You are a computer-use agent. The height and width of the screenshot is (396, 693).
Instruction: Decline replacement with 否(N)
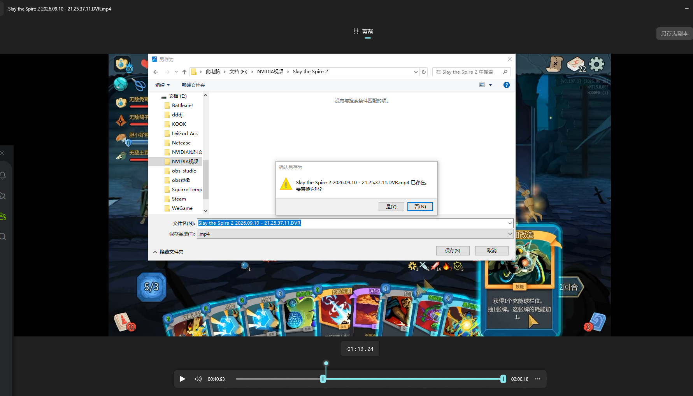420,206
